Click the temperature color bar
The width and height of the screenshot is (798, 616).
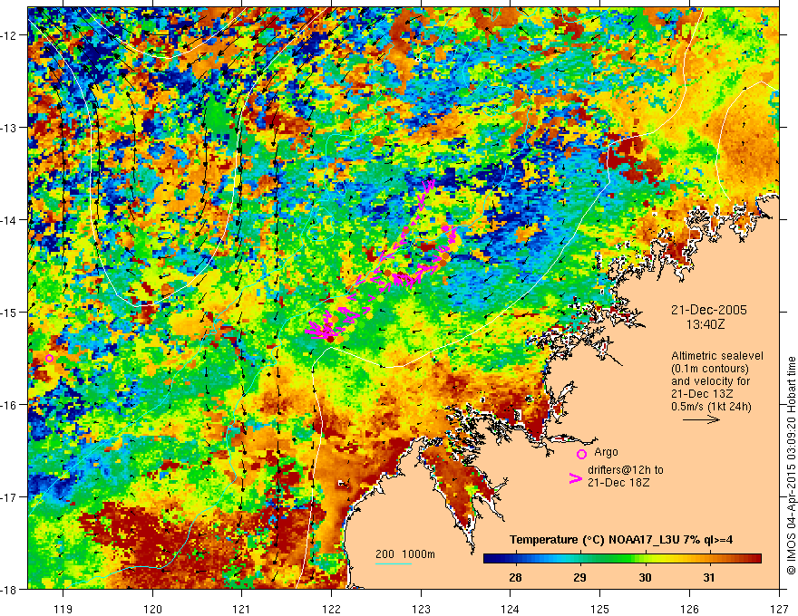622,558
